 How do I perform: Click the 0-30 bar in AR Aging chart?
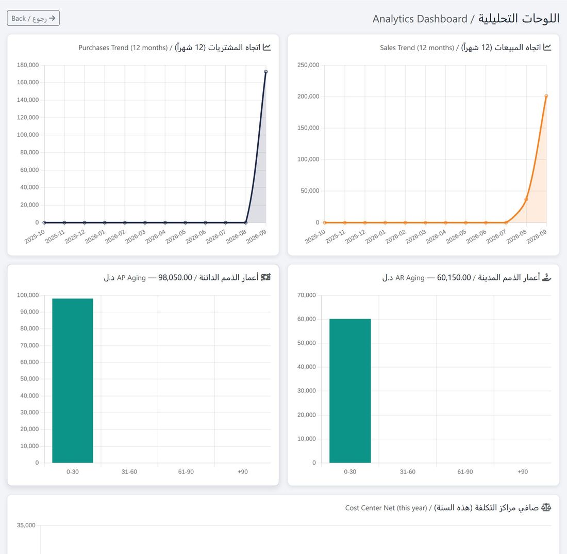[x=350, y=391]
